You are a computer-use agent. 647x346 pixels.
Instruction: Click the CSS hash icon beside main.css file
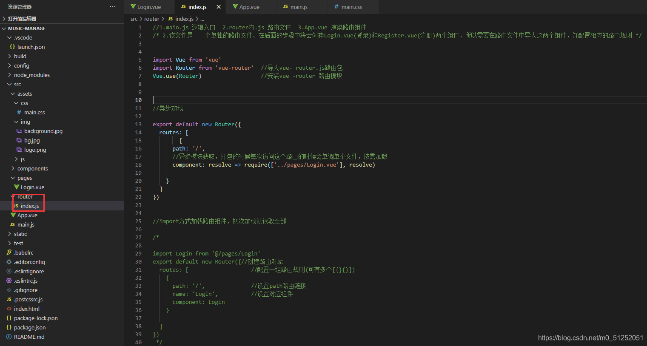tap(19, 112)
